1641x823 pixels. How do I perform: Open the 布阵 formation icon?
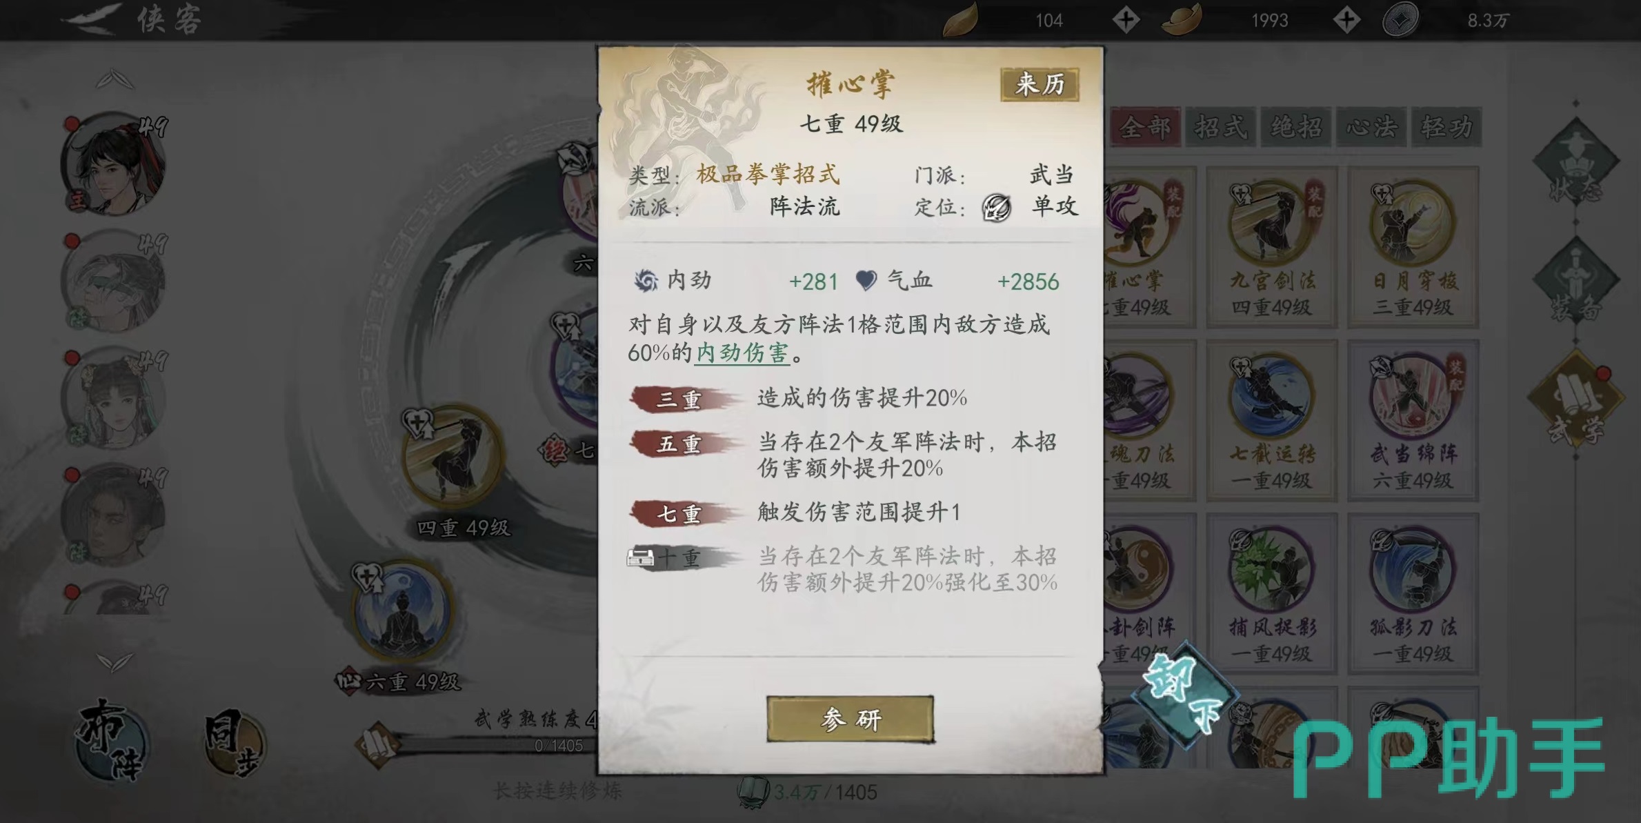[111, 740]
